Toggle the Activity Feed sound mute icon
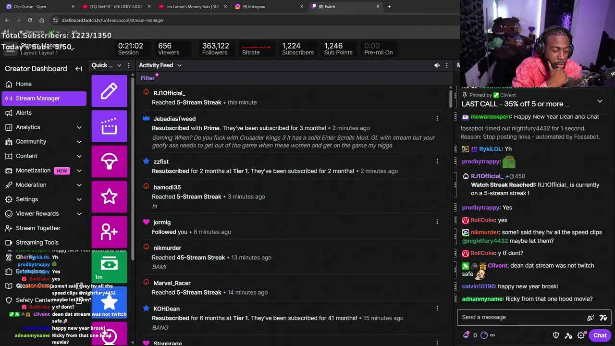This screenshot has width=615, height=346. click(x=437, y=65)
